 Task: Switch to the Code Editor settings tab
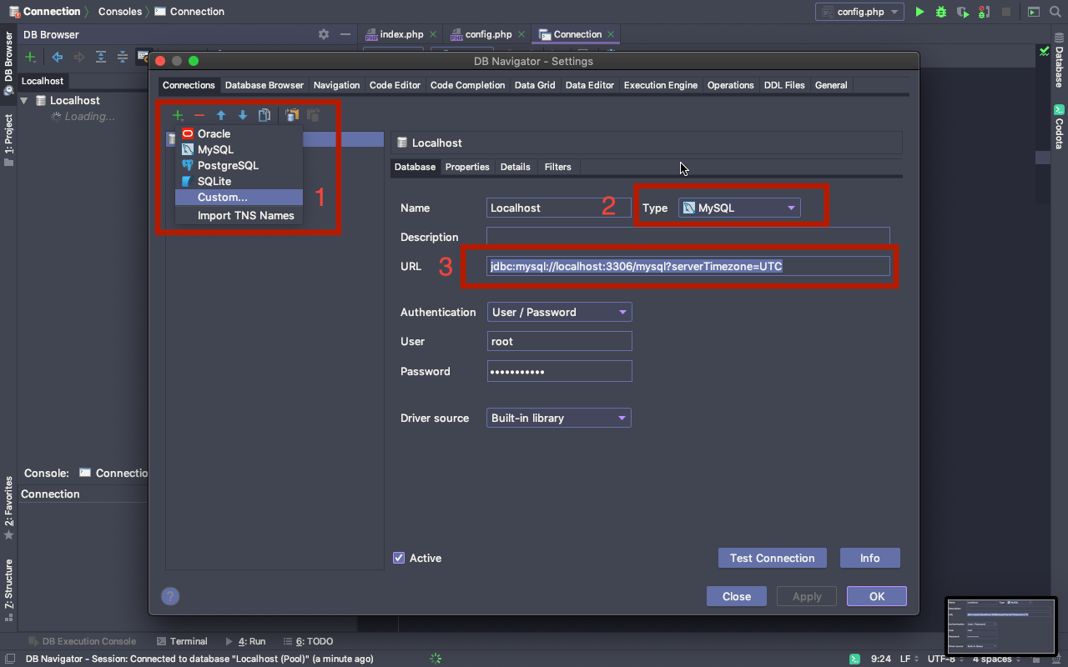pyautogui.click(x=395, y=85)
